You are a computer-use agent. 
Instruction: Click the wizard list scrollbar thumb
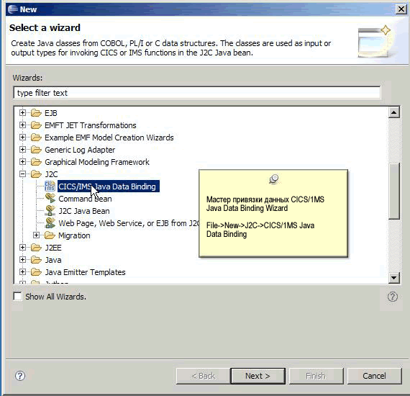pyautogui.click(x=394, y=191)
